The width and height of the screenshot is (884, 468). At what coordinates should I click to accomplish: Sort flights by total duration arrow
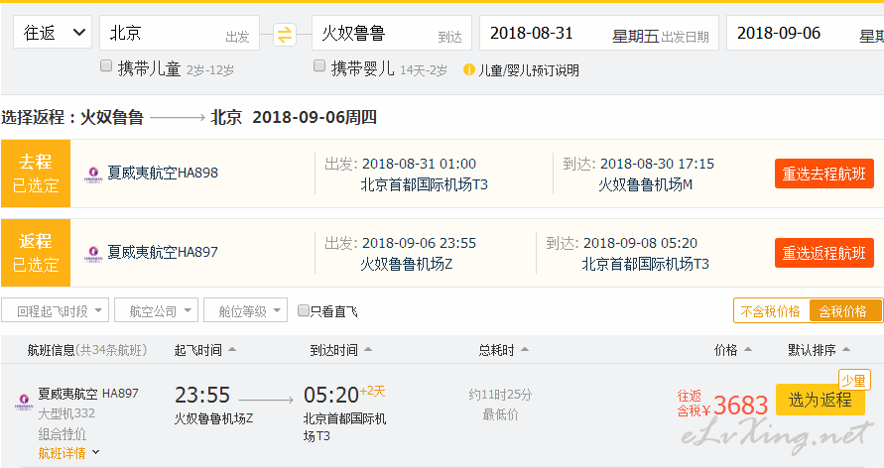525,350
